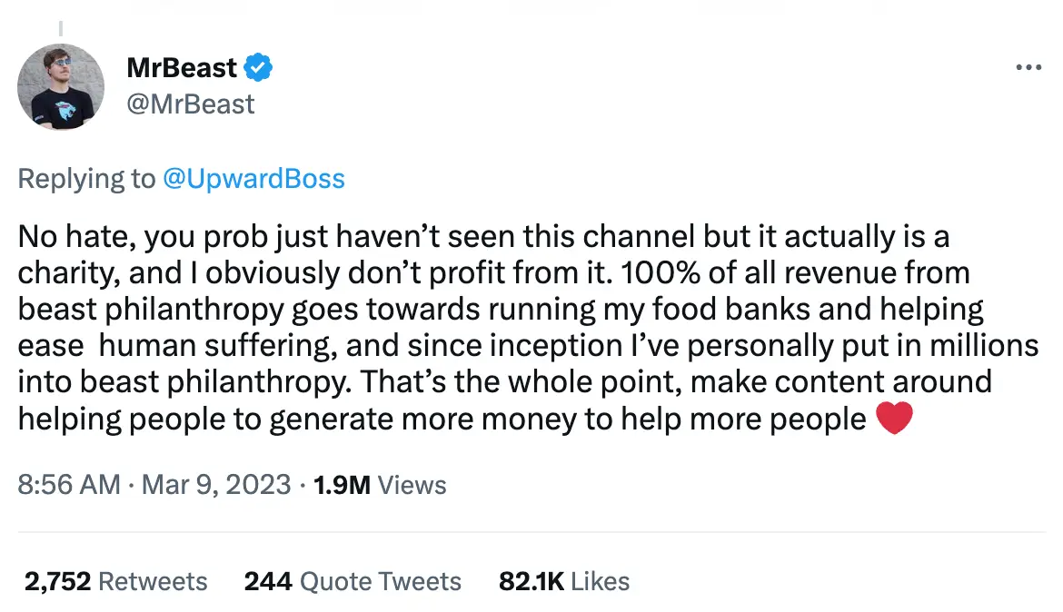This screenshot has height=612, width=1063.
Task: Click the red heart emoji in the tweet
Action: pos(895,418)
